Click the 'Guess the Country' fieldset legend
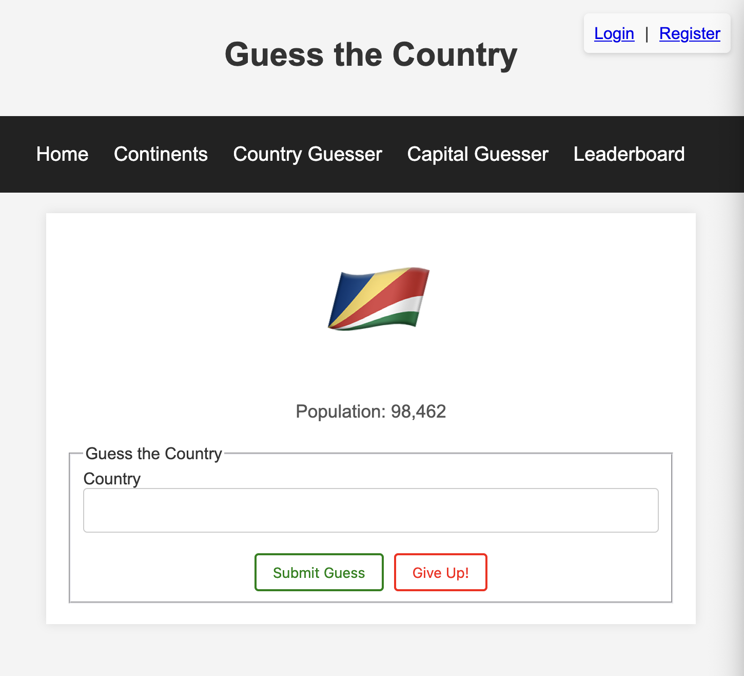 pyautogui.click(x=153, y=454)
